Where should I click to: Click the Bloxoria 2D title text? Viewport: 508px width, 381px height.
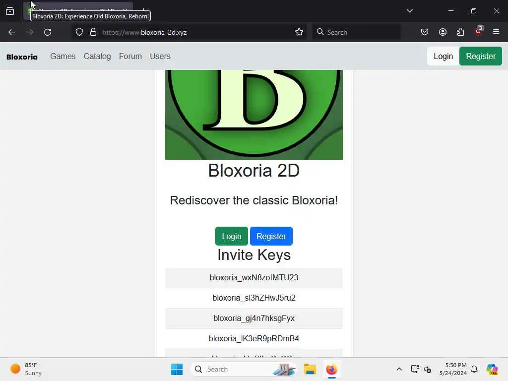(x=254, y=171)
